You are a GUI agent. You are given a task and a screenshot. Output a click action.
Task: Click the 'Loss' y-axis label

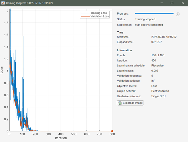(2, 70)
